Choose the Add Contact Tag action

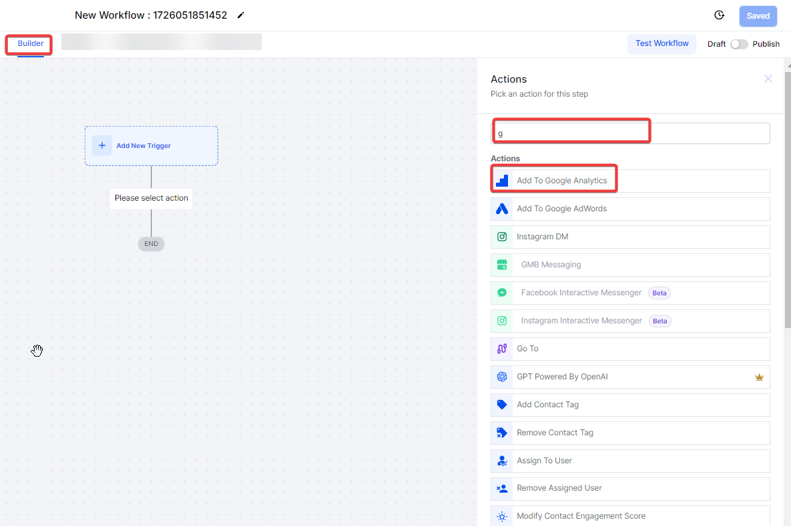pyautogui.click(x=630, y=405)
